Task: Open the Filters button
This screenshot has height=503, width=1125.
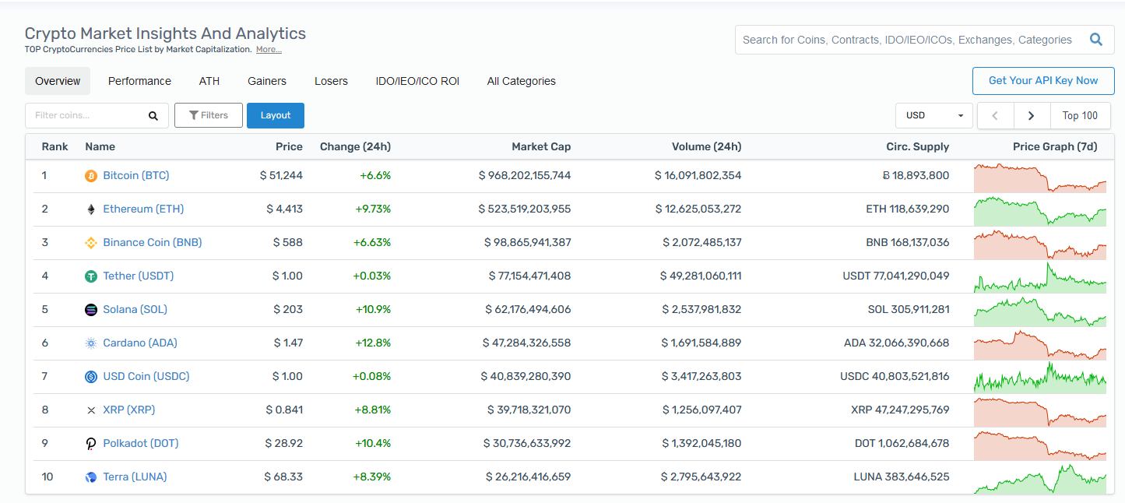Action: (x=209, y=115)
